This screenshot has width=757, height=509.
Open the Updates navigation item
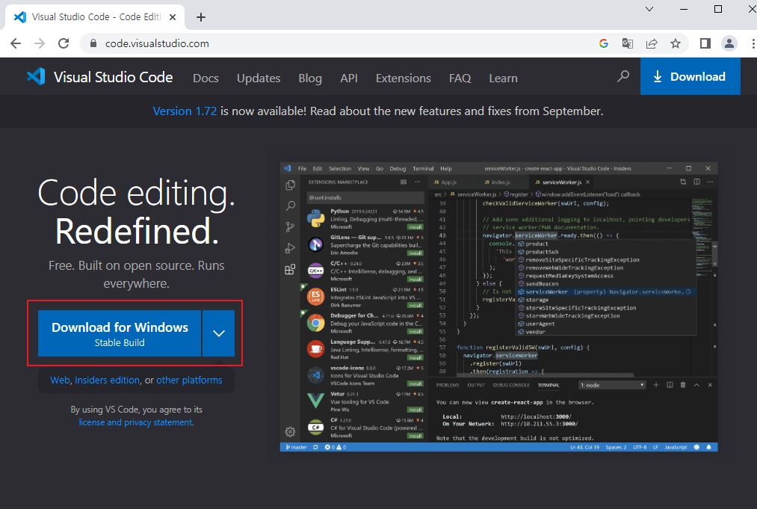click(x=259, y=78)
